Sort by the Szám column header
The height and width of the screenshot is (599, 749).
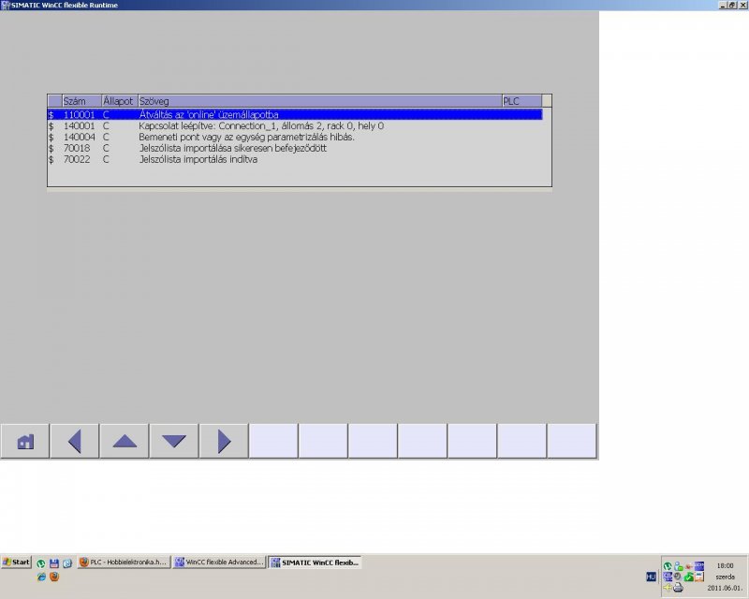pos(81,101)
